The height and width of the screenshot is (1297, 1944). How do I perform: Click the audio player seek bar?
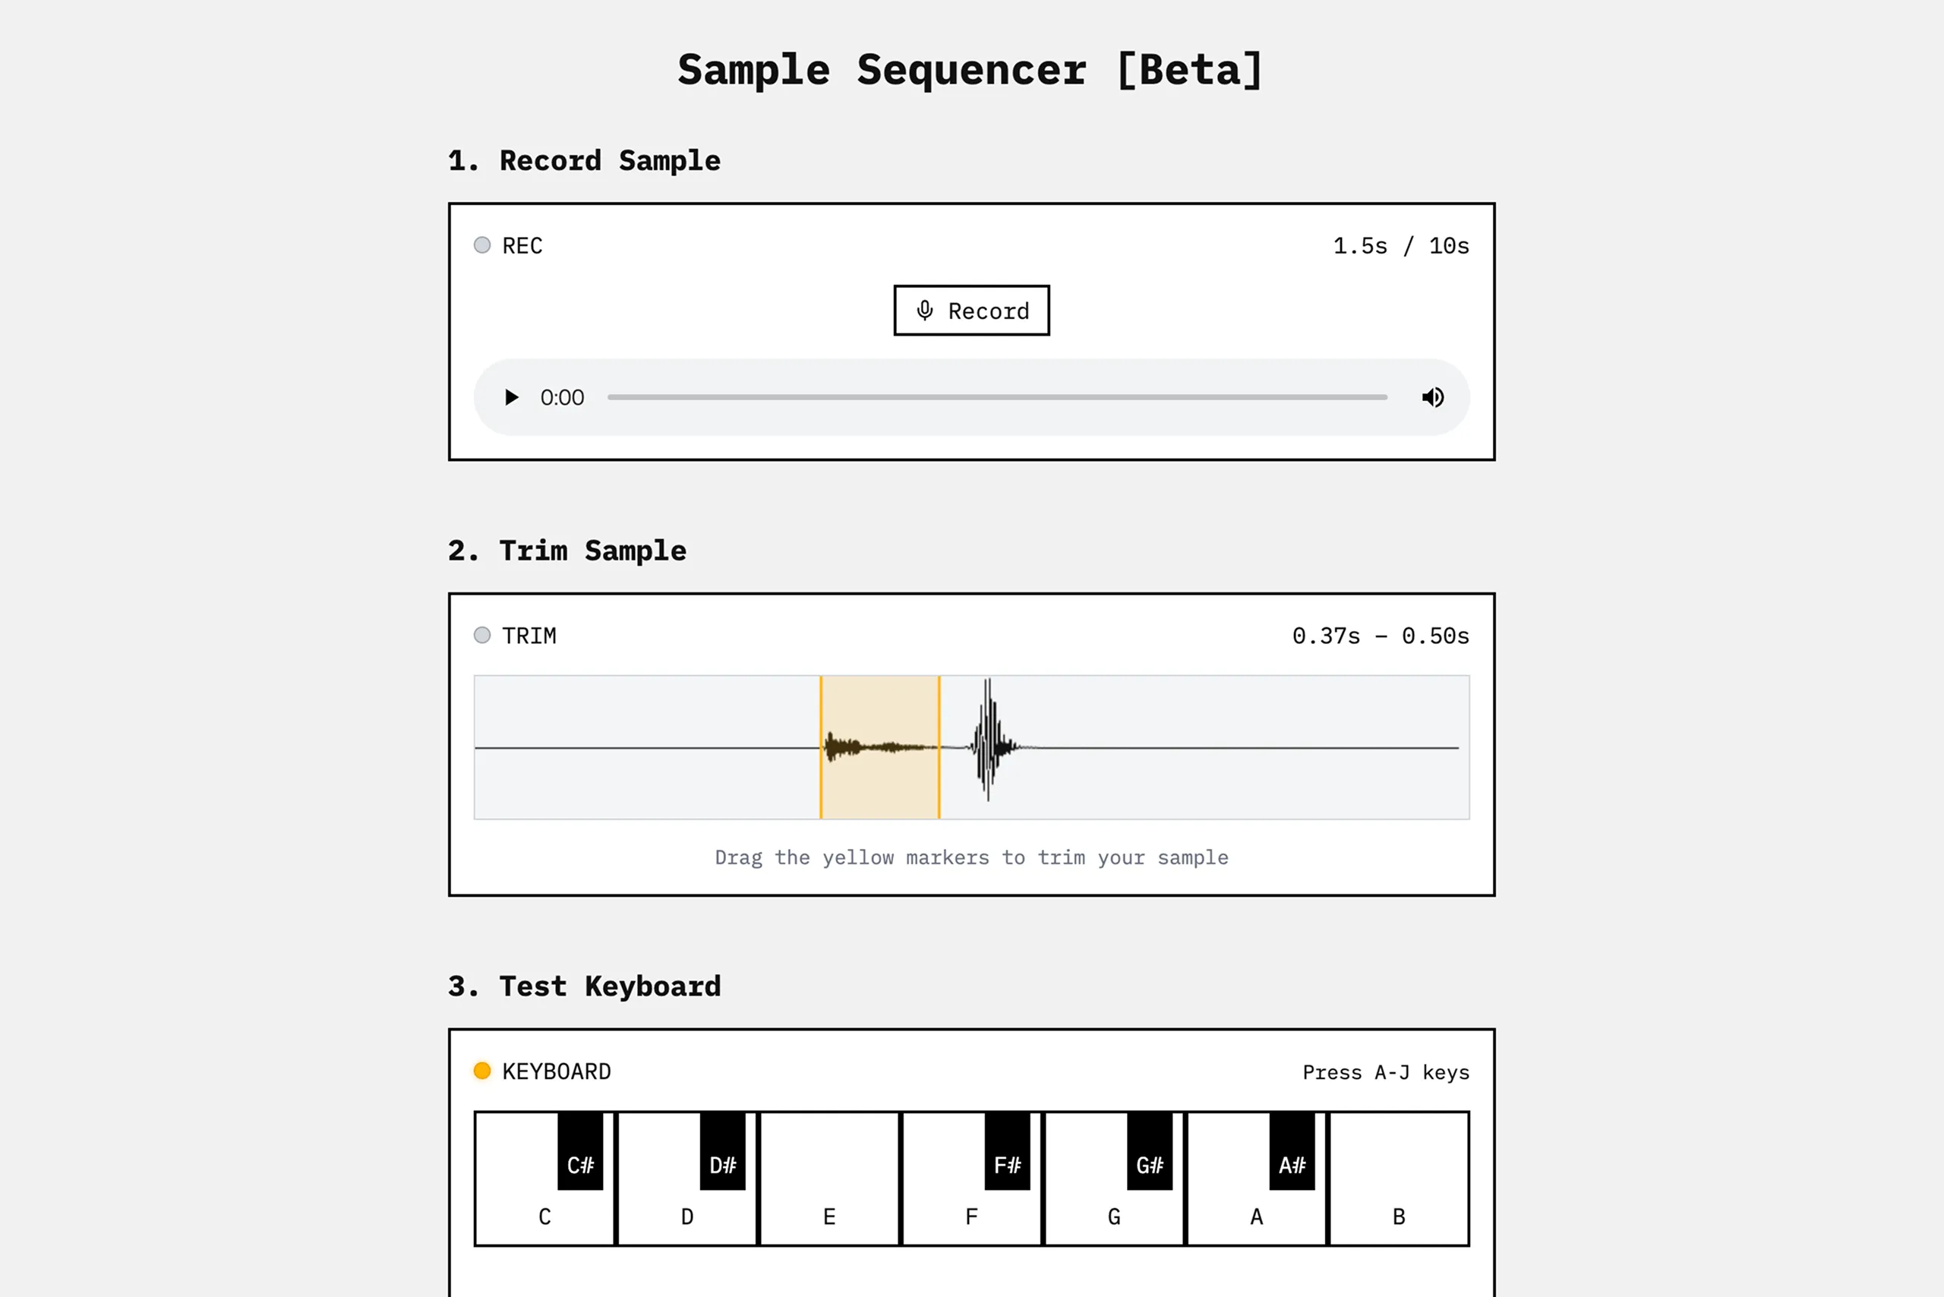[997, 398]
